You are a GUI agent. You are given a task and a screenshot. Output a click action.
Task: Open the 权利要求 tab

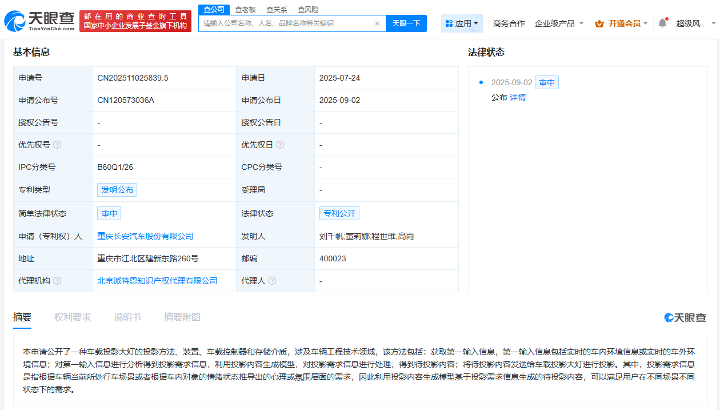coord(72,317)
